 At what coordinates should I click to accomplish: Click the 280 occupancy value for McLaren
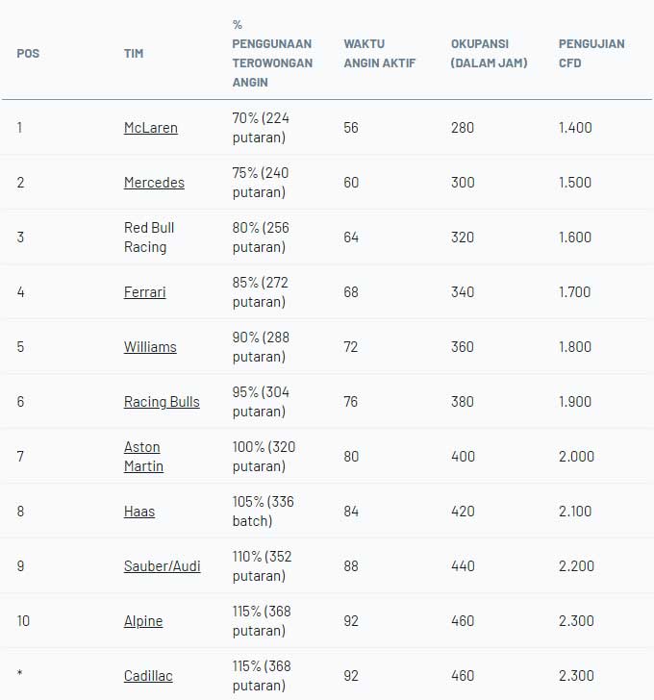[x=463, y=128]
